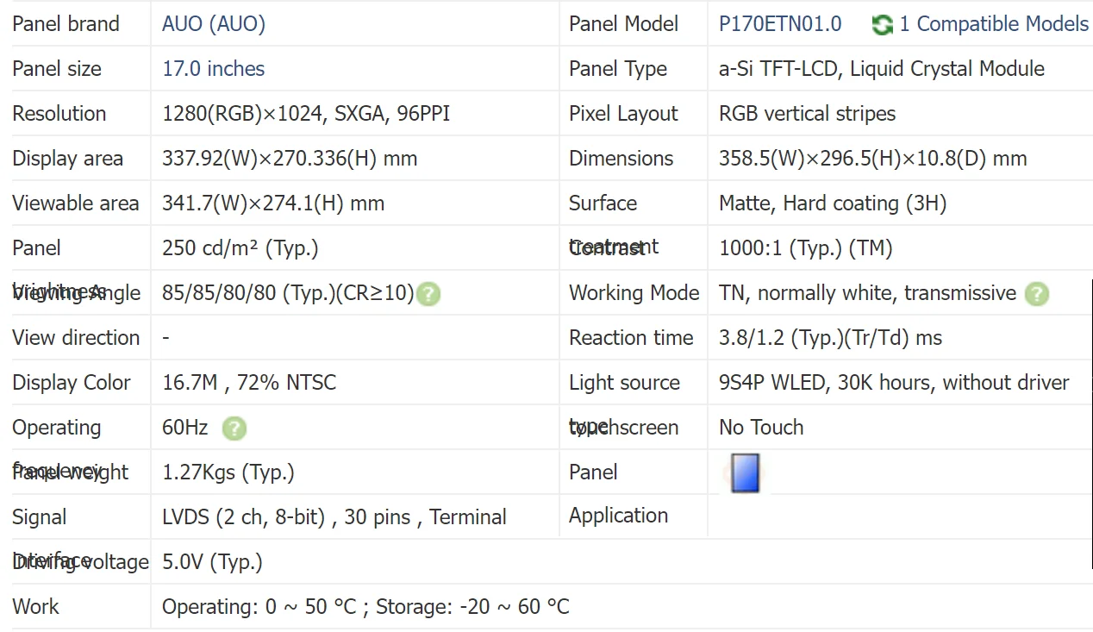The image size is (1093, 632).
Task: Click the 9S4P WLED light source text
Action: click(x=893, y=383)
